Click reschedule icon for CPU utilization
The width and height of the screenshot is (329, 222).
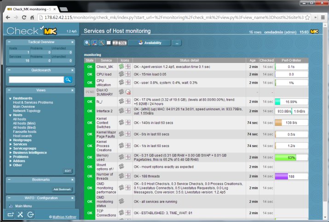[121, 82]
